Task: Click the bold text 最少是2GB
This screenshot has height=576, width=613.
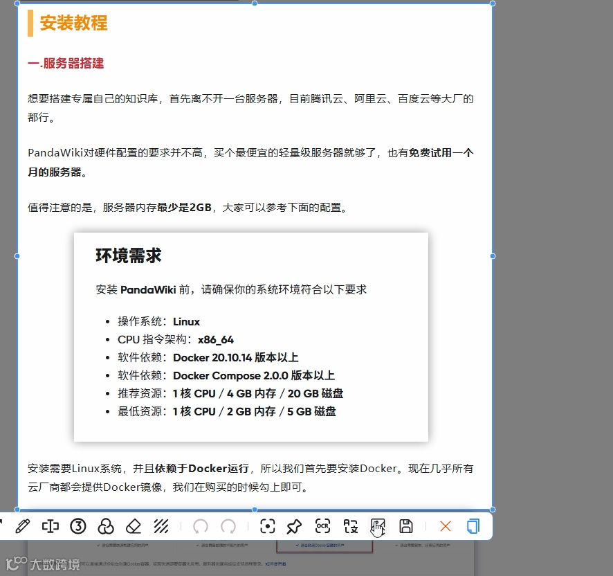Action: coord(184,208)
